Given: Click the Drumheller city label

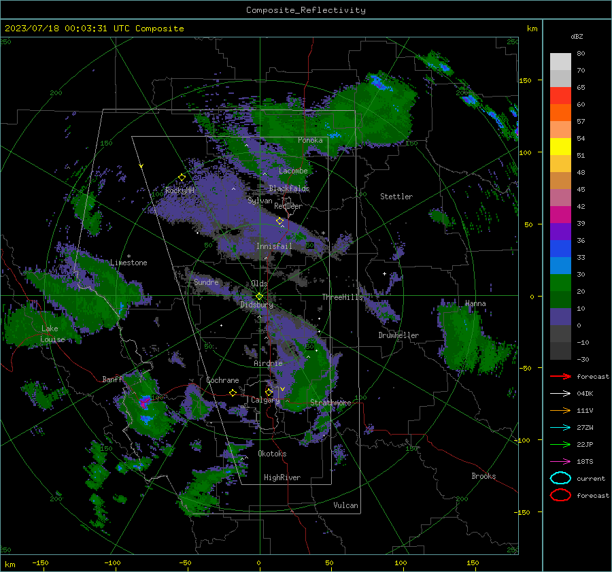Looking at the screenshot, I should [398, 335].
